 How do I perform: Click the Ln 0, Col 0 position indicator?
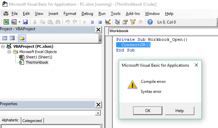(166, 22)
